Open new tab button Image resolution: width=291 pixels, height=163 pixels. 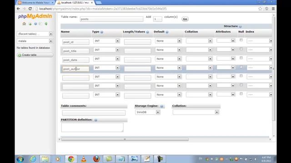(99, 3)
